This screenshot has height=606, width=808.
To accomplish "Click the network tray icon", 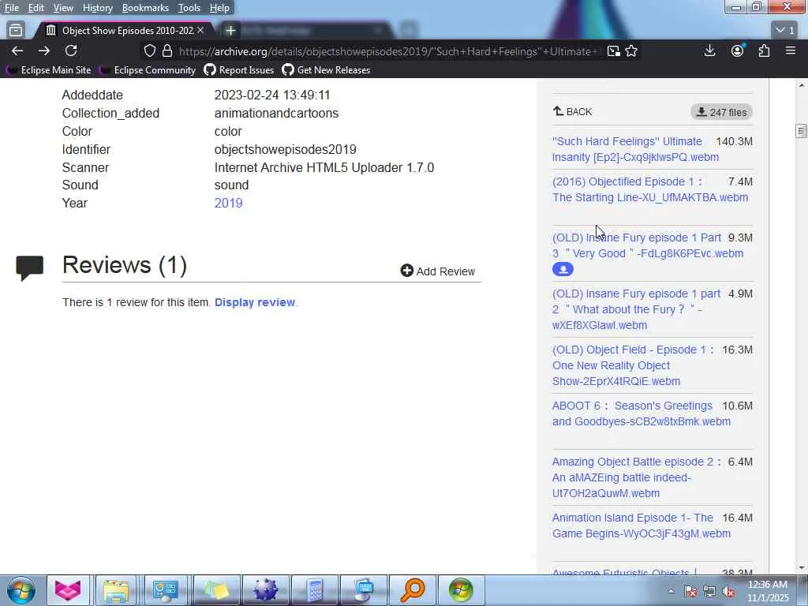I will pos(709,592).
